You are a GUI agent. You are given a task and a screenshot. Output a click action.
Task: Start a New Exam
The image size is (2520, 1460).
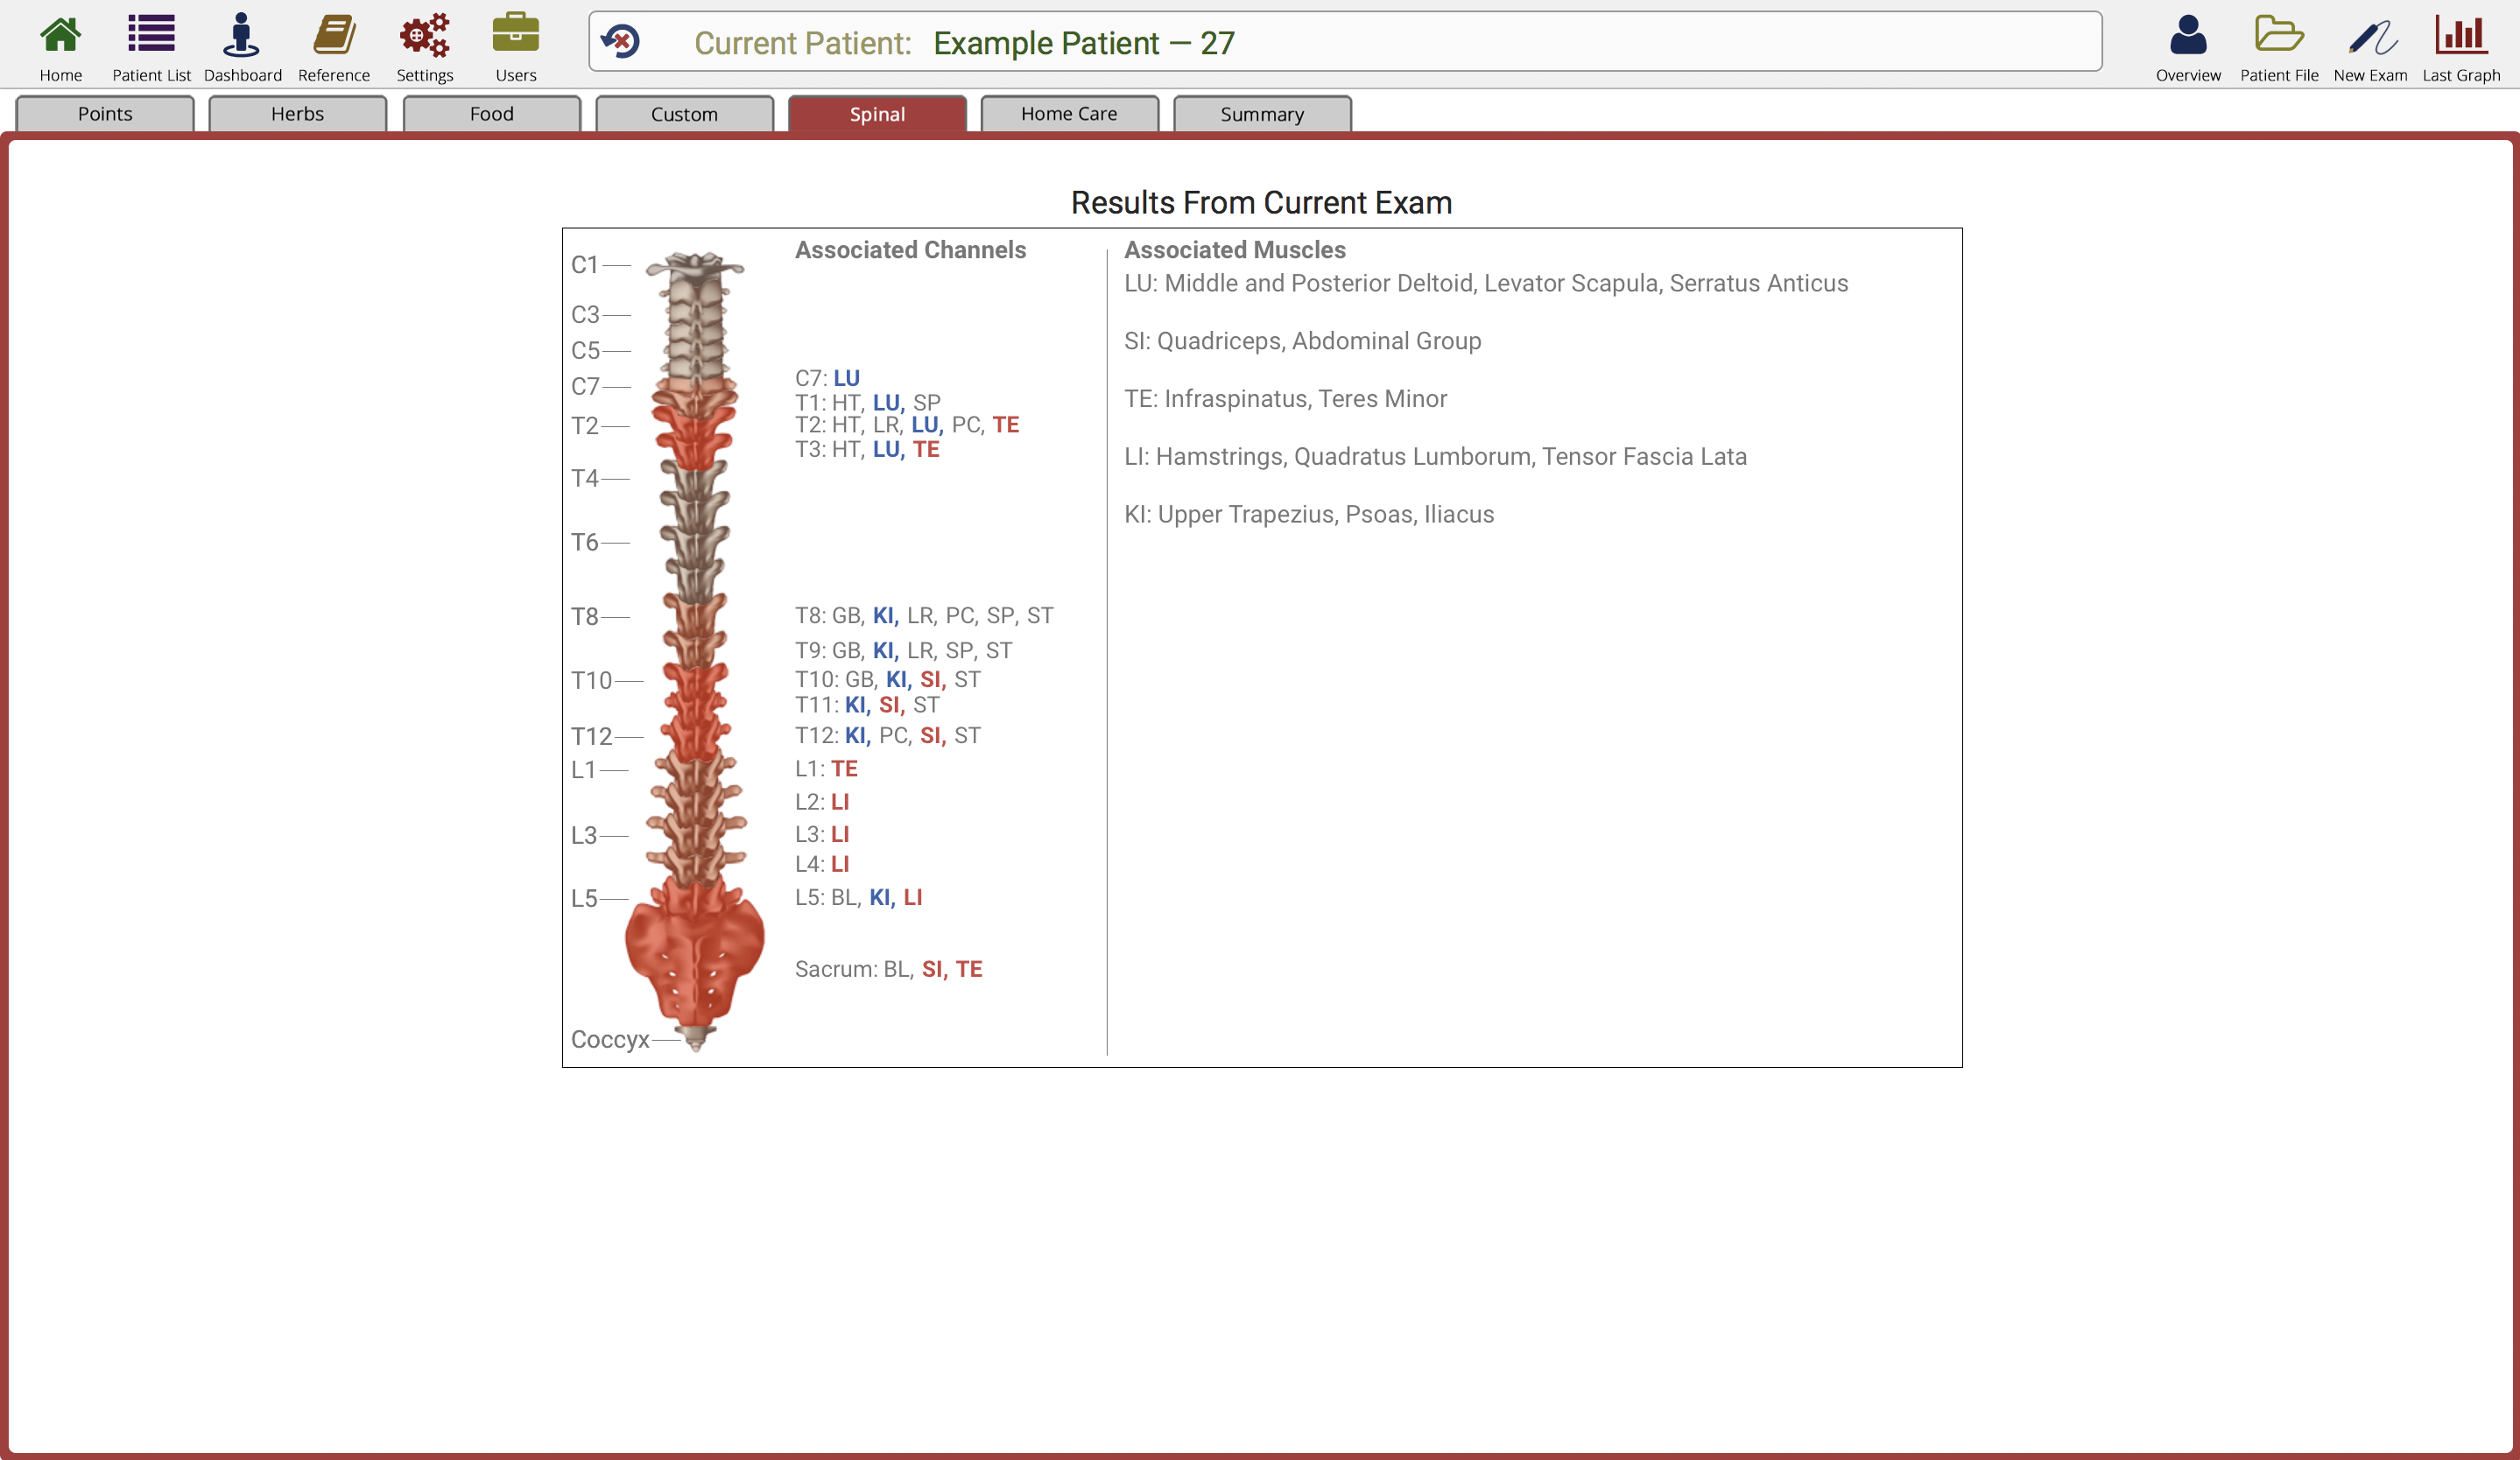(x=2370, y=47)
